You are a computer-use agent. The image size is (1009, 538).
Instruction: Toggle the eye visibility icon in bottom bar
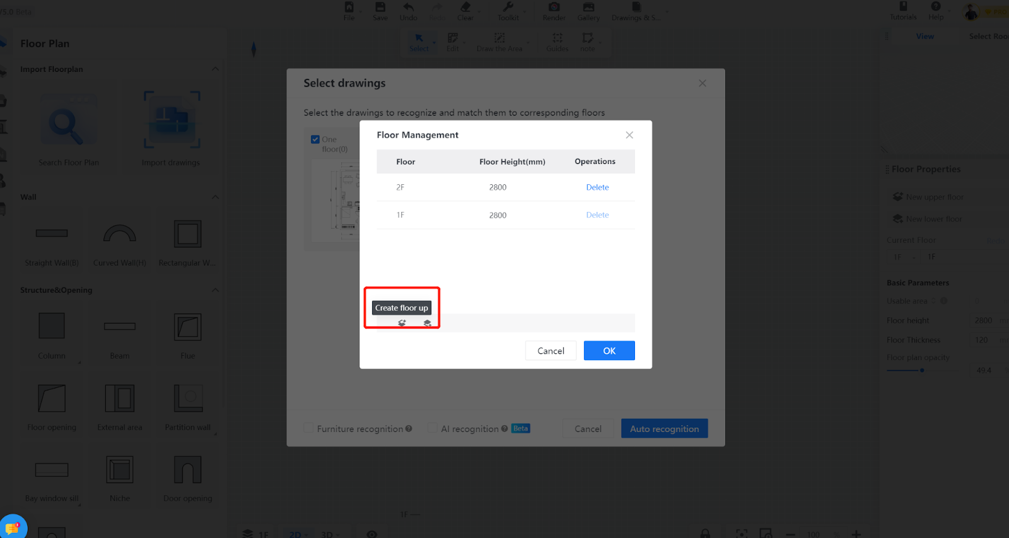point(372,534)
